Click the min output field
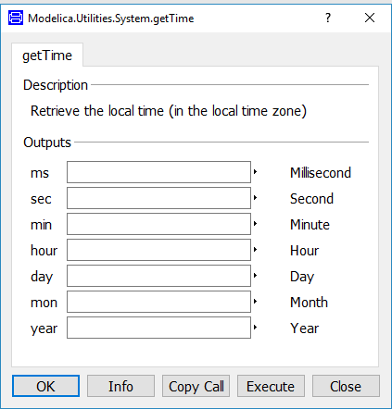This screenshot has width=392, height=409. 158,224
